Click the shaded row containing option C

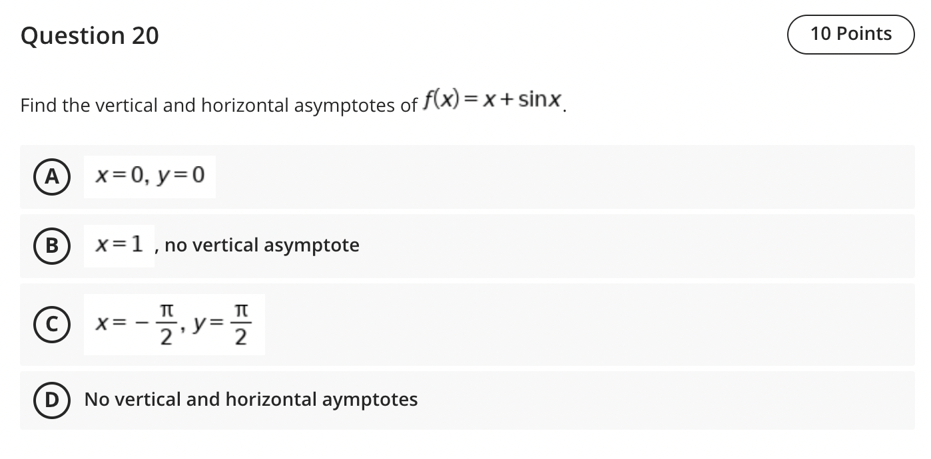466,325
